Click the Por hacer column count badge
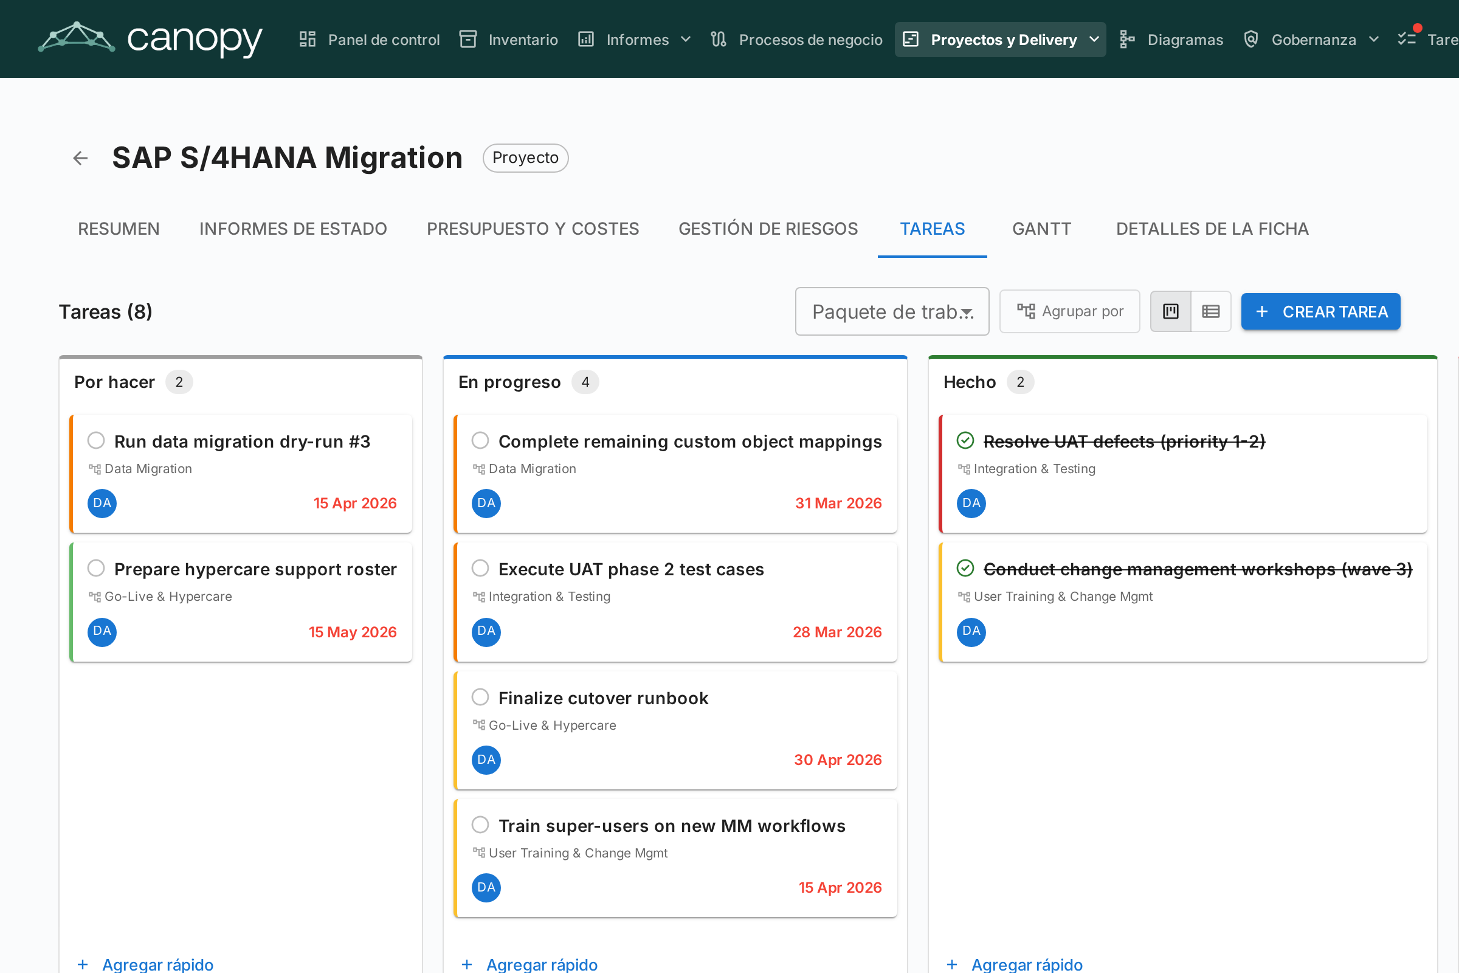Image resolution: width=1459 pixels, height=973 pixels. [179, 382]
